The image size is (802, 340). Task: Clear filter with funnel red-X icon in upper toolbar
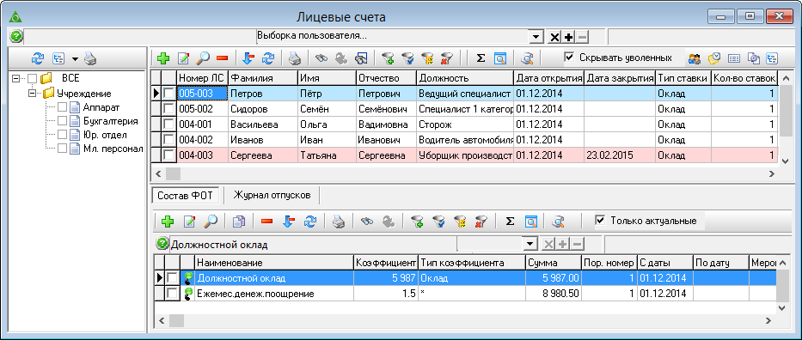point(446,58)
